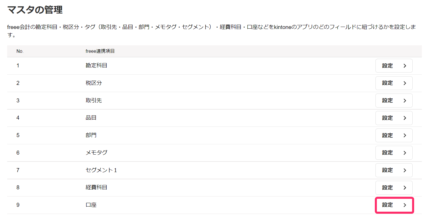
Task: Open settings for the 部門 row
Action: coord(394,135)
